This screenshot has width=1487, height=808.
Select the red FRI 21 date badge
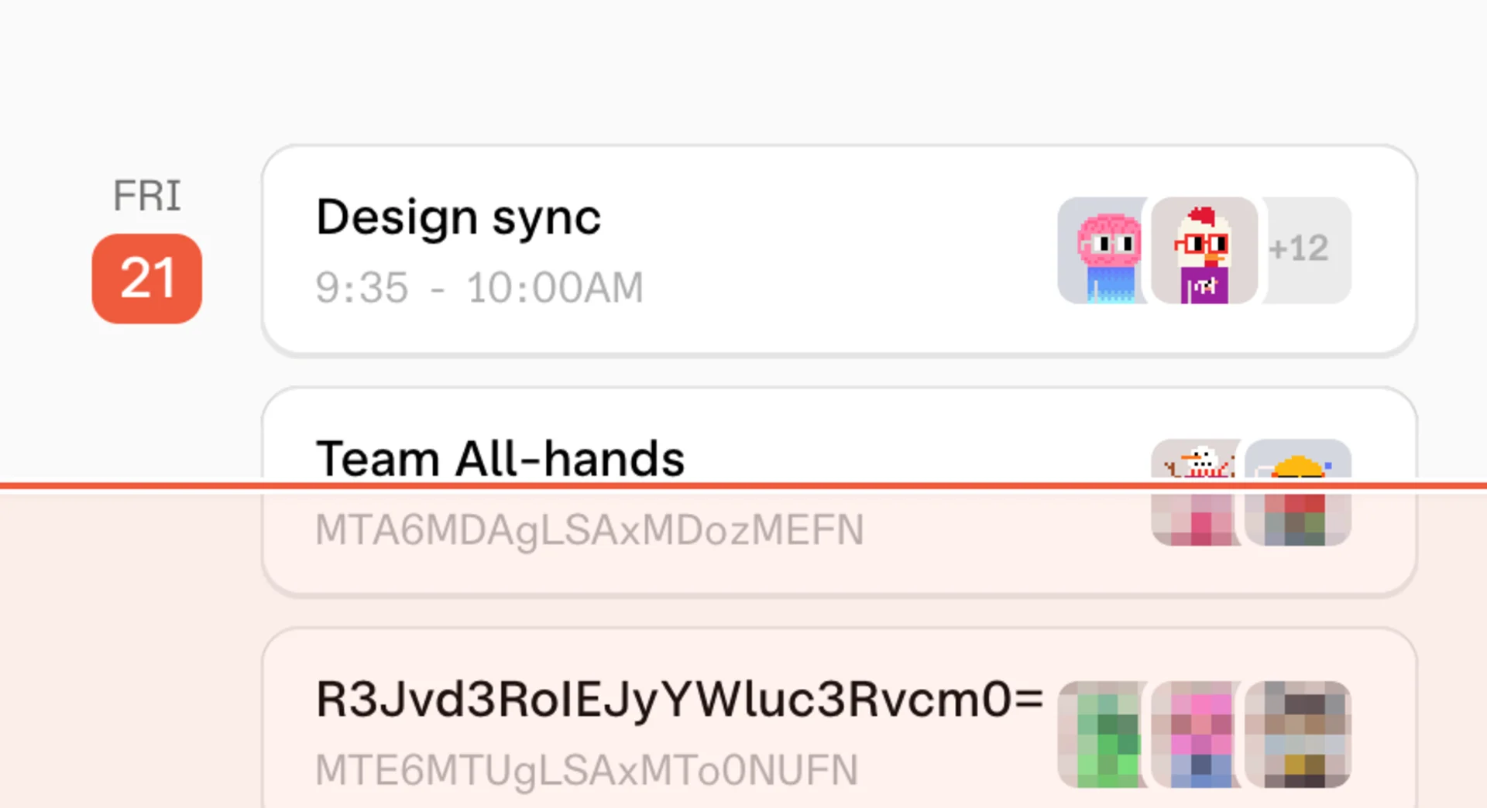tap(147, 279)
